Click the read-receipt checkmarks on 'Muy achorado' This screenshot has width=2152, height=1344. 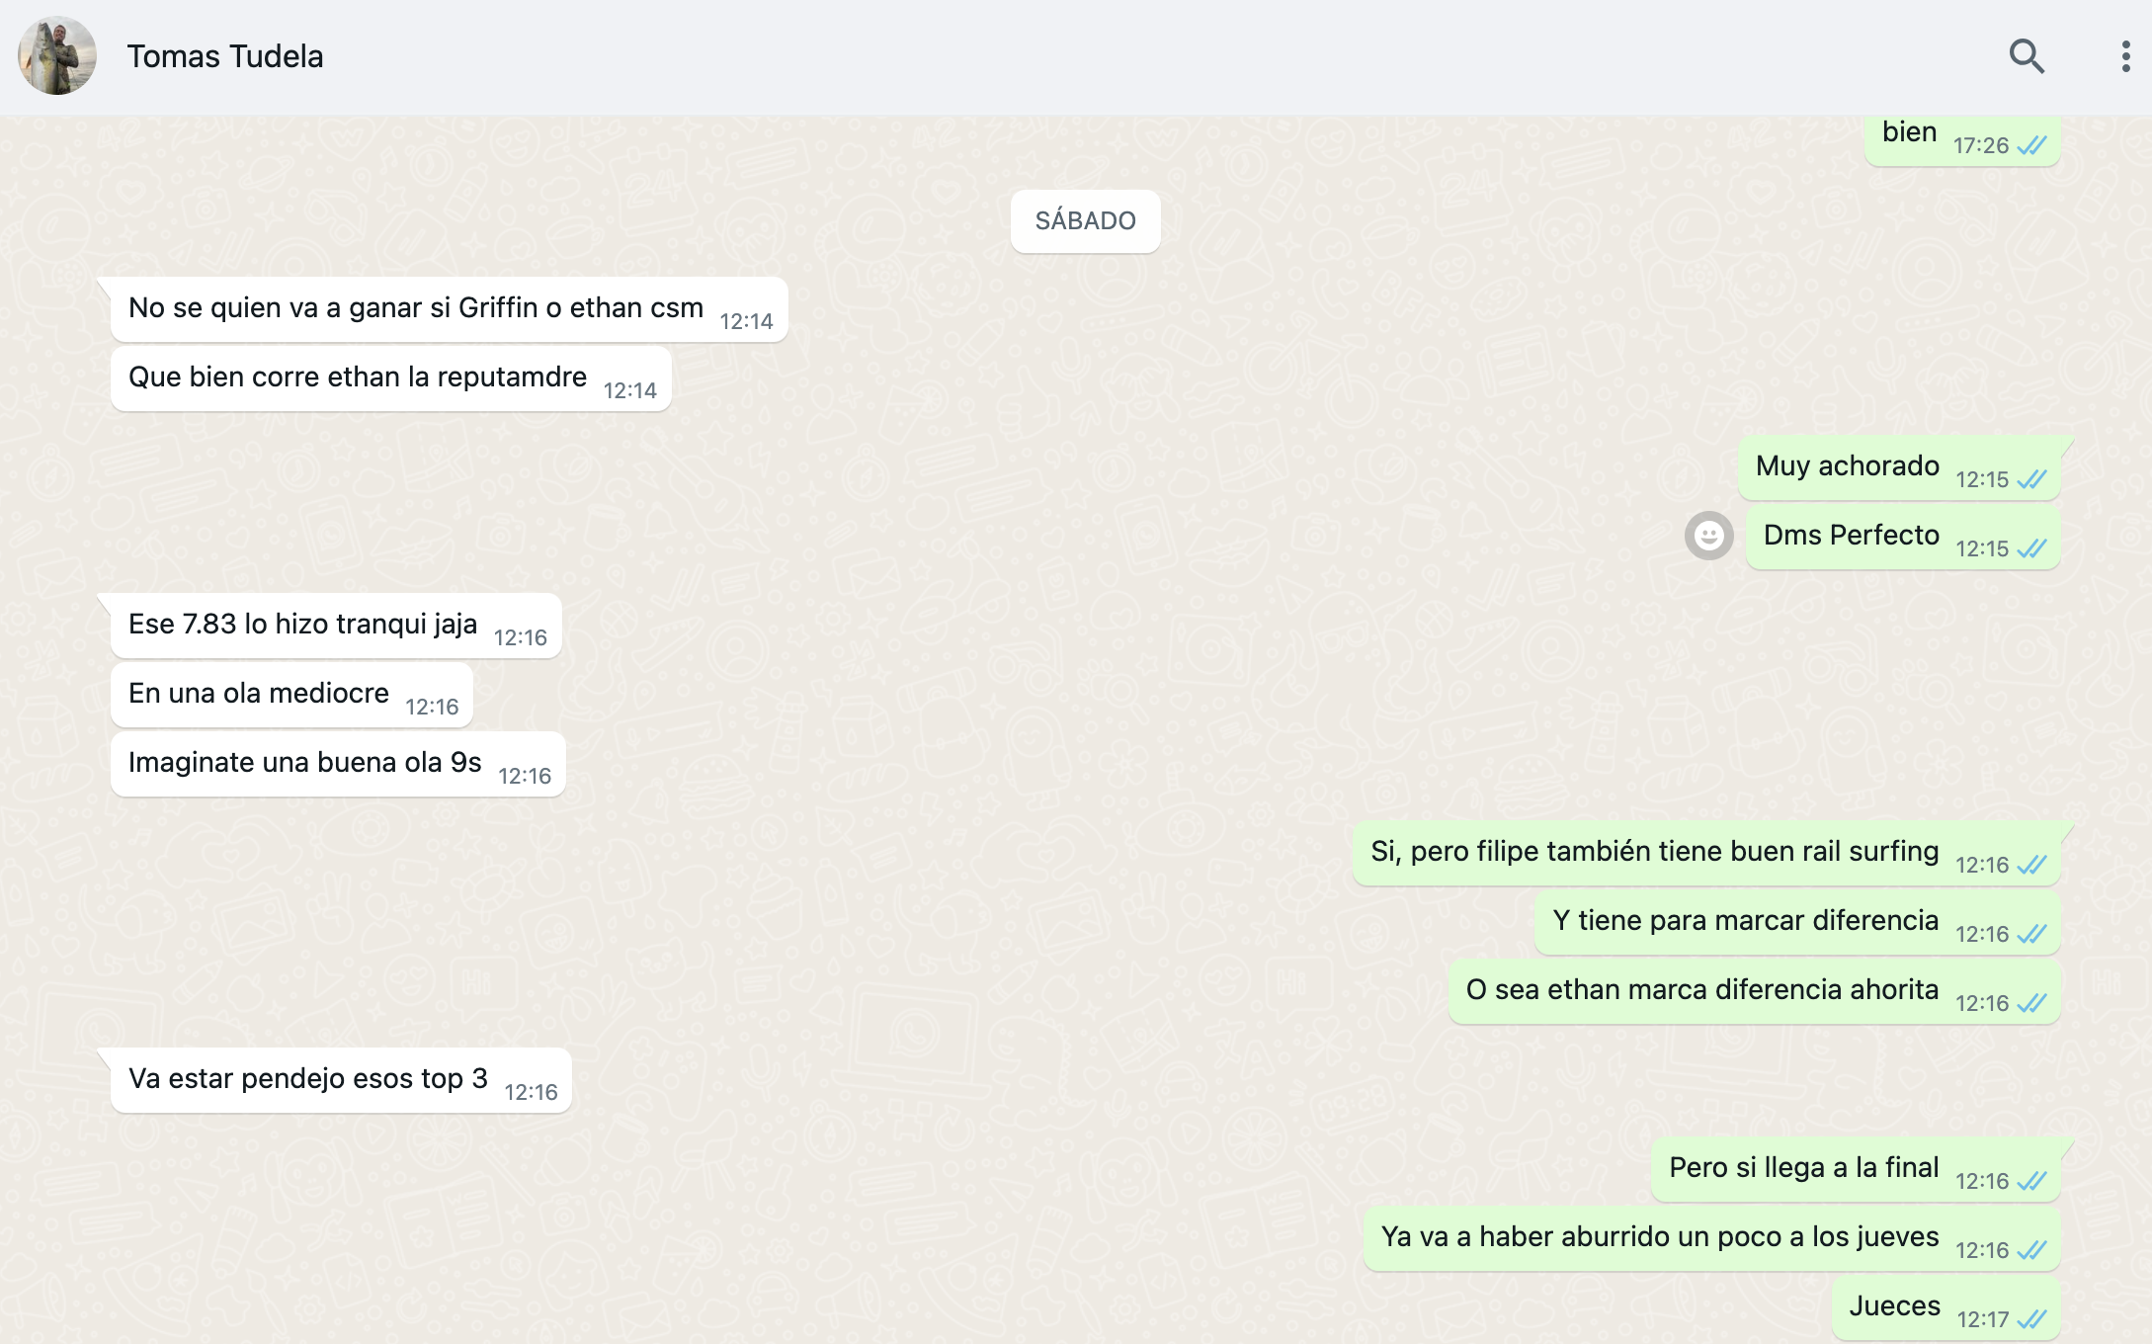[x=2032, y=480]
